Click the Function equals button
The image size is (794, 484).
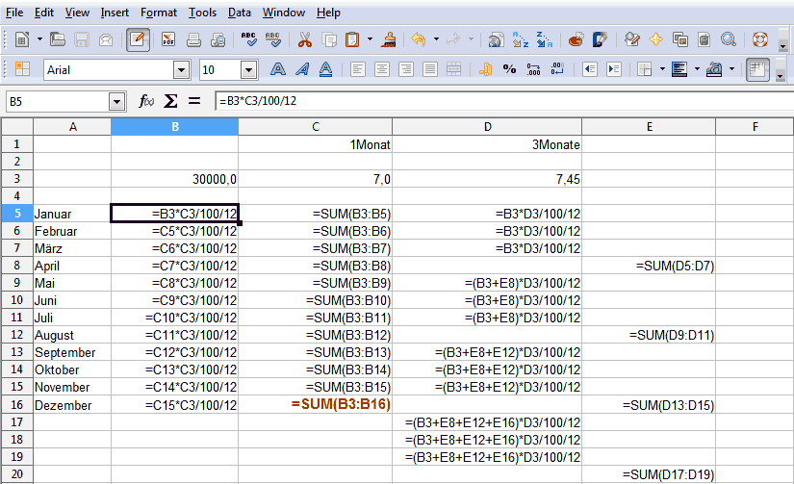pyautogui.click(x=194, y=101)
